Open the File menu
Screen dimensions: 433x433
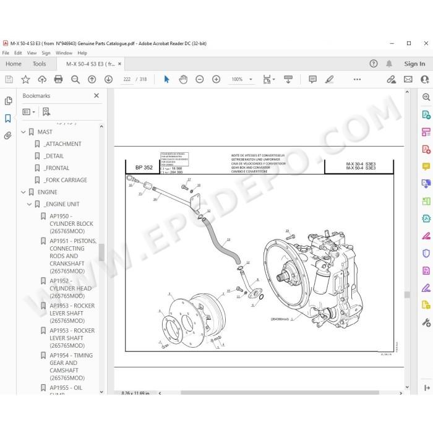pyautogui.click(x=6, y=53)
